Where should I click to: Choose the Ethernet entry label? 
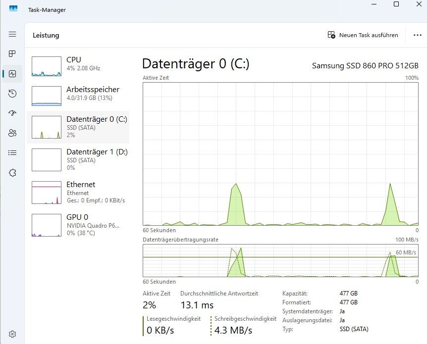81,185
